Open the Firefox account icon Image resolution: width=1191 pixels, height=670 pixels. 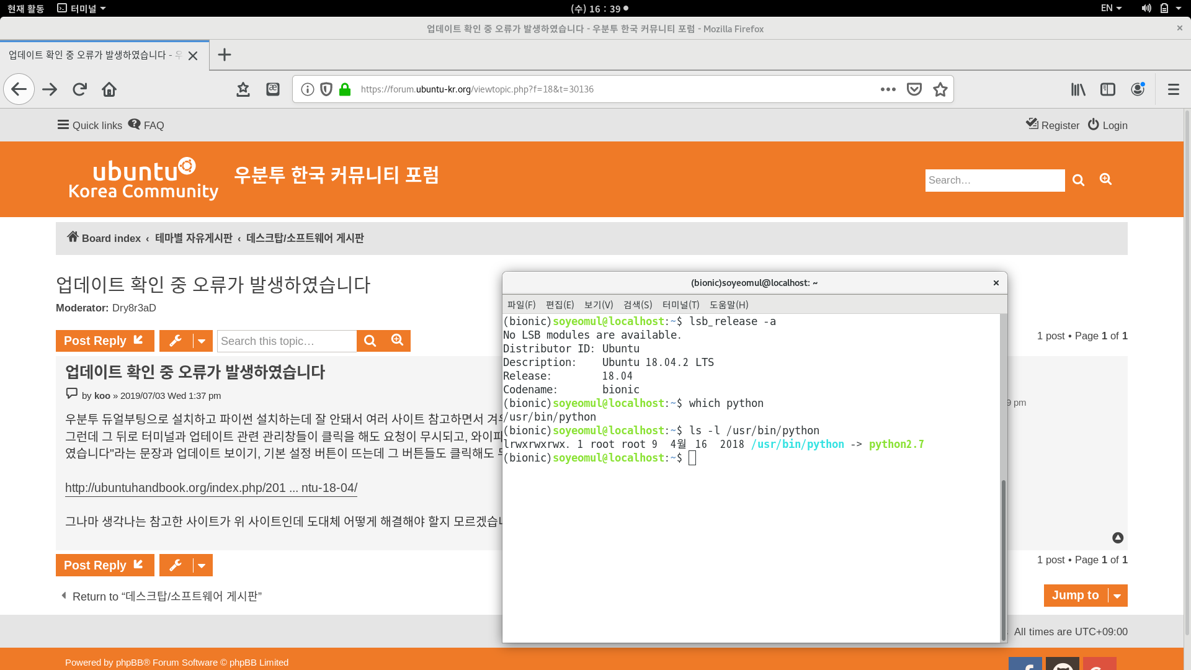(1138, 89)
